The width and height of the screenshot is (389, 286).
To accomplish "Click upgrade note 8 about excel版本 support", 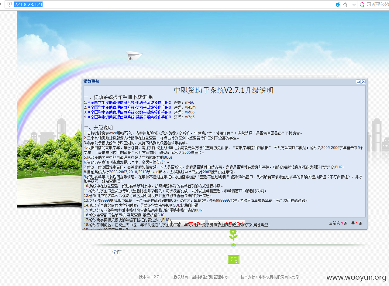I will 160,172.
